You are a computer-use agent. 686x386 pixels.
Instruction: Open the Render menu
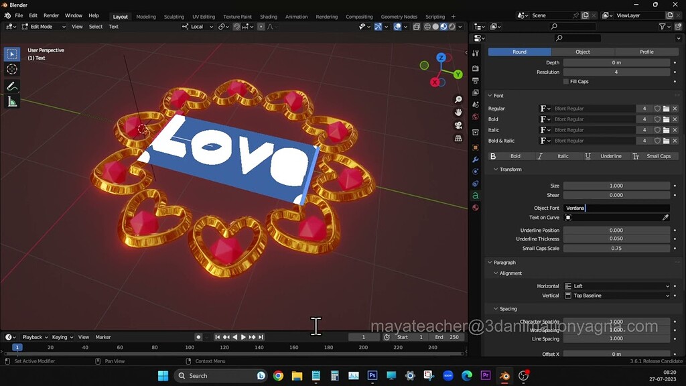[51, 15]
